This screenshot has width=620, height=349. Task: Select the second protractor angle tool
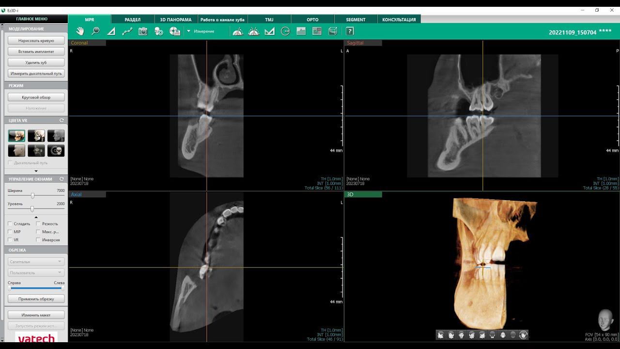click(254, 31)
